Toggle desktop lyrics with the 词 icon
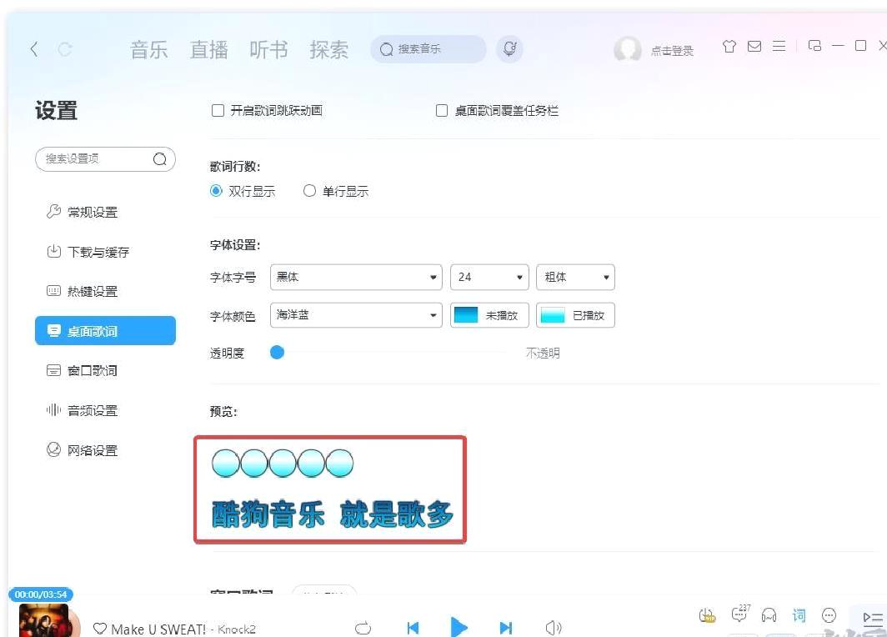Viewport: 887px width, 637px height. point(799,615)
